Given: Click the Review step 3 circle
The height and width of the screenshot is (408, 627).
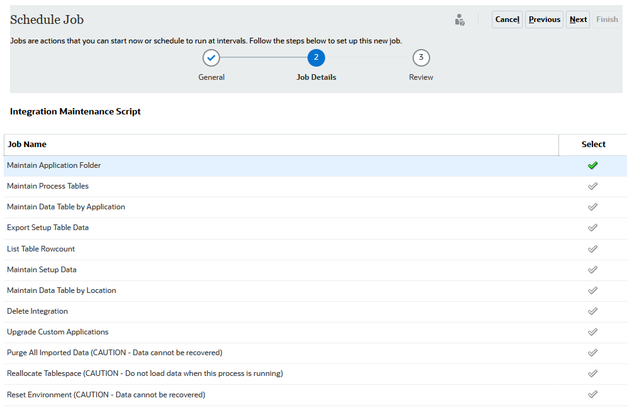Looking at the screenshot, I should point(421,58).
